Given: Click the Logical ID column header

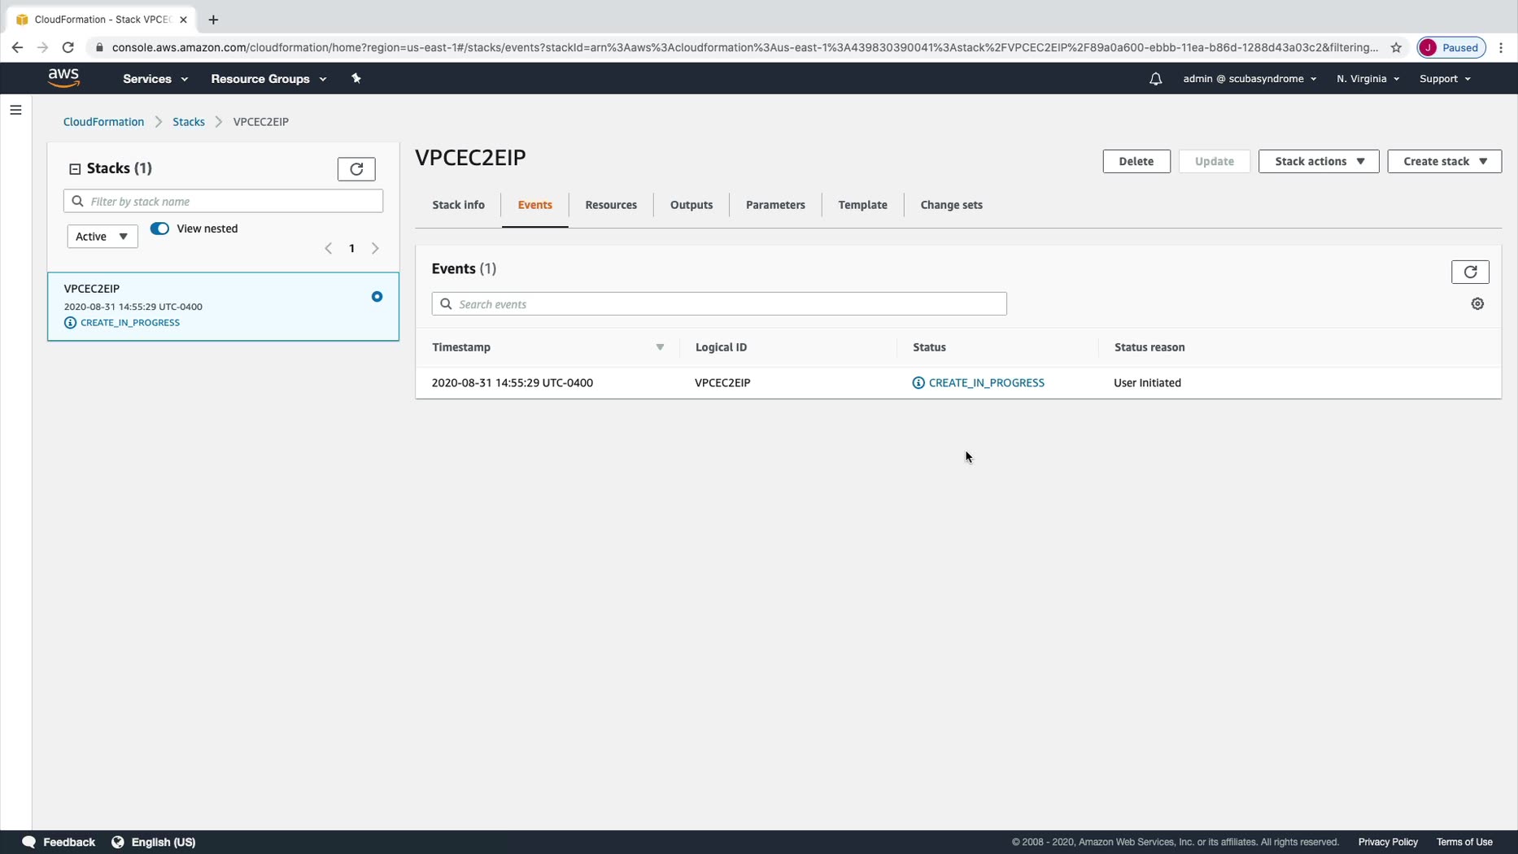Looking at the screenshot, I should click(x=721, y=347).
